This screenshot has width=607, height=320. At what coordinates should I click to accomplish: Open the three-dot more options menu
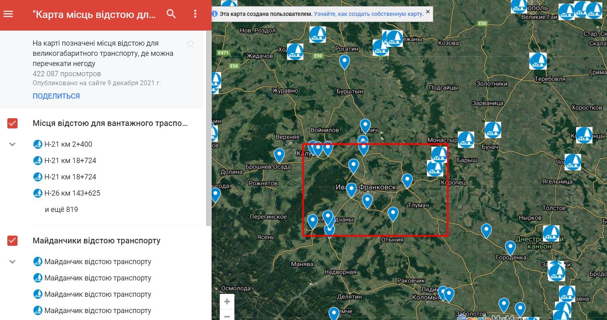coord(195,14)
